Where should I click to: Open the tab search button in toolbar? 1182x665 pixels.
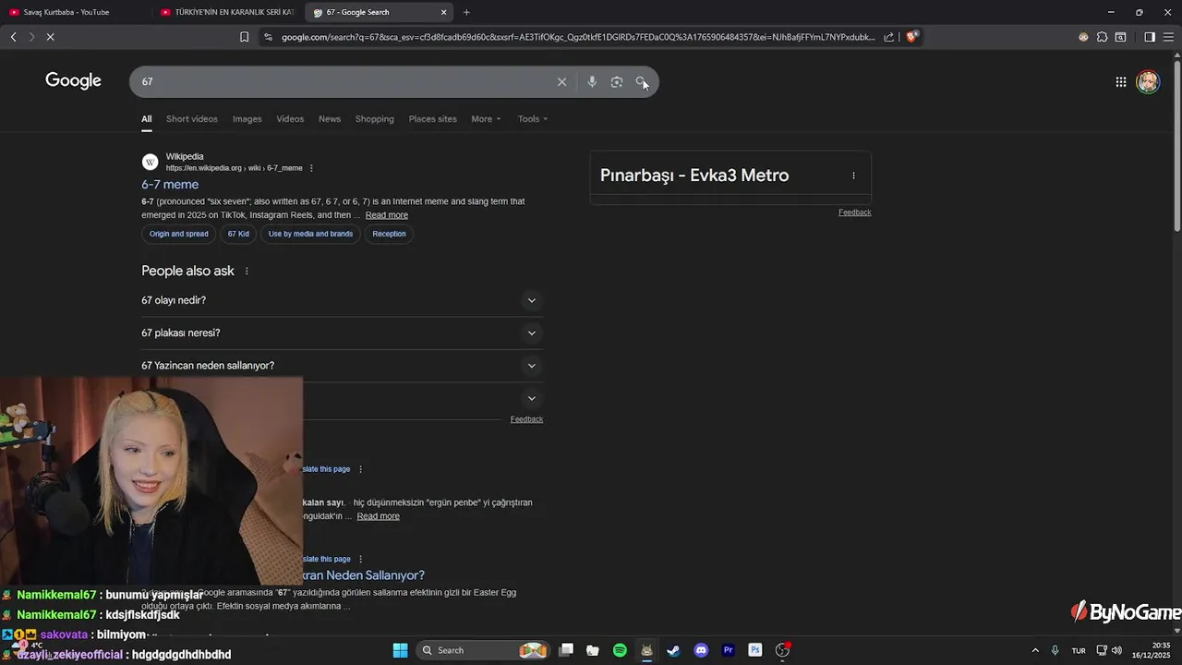1120,37
